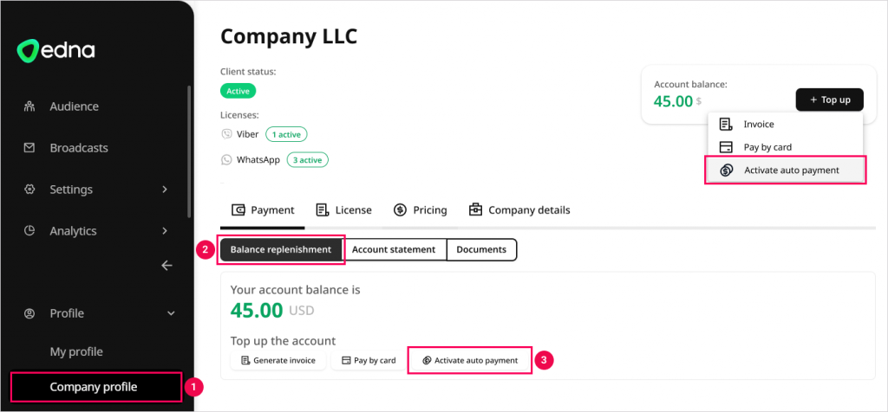The height and width of the screenshot is (412, 888).
Task: Click the edna logo icon
Action: (x=28, y=51)
